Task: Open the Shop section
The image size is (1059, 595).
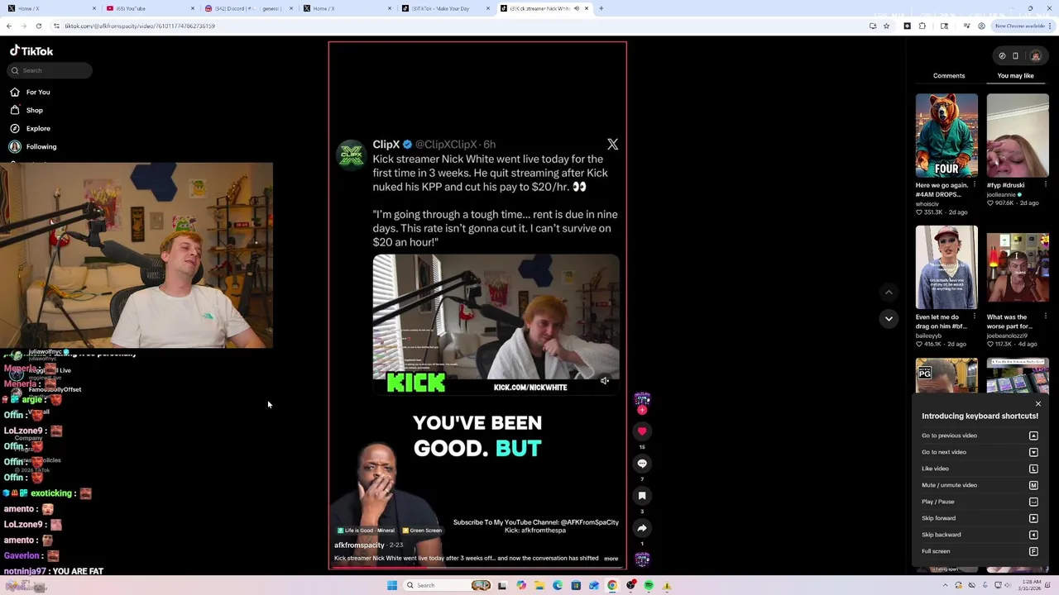Action: (x=26, y=110)
